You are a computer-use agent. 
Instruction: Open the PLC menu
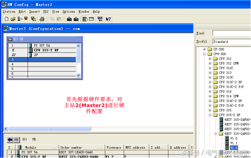[x=46, y=12]
